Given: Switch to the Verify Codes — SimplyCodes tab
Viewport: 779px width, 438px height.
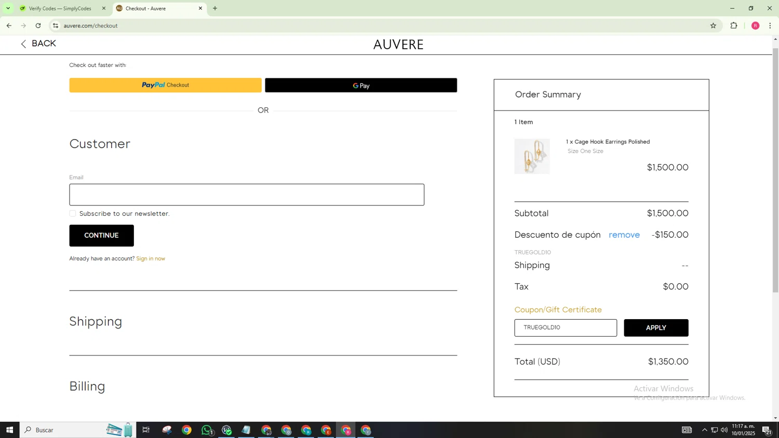Looking at the screenshot, I should coord(60,8).
